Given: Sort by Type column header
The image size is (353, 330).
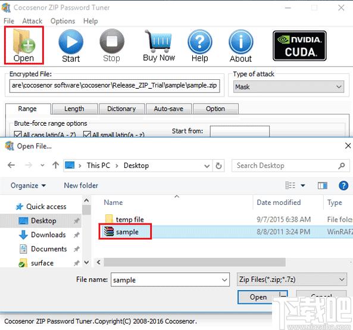Looking at the screenshot, I should pyautogui.click(x=335, y=203).
